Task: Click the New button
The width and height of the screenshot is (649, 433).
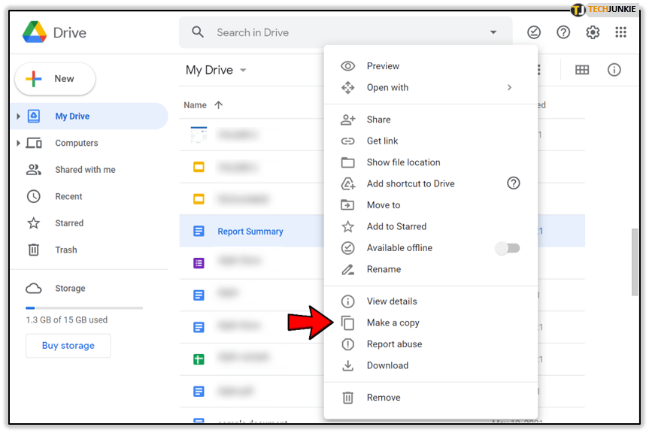Action: click(x=55, y=79)
